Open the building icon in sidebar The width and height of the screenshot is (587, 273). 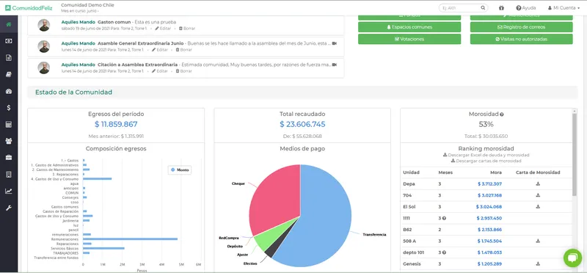(8, 175)
